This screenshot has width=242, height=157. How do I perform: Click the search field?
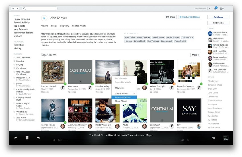(x=40, y=9)
